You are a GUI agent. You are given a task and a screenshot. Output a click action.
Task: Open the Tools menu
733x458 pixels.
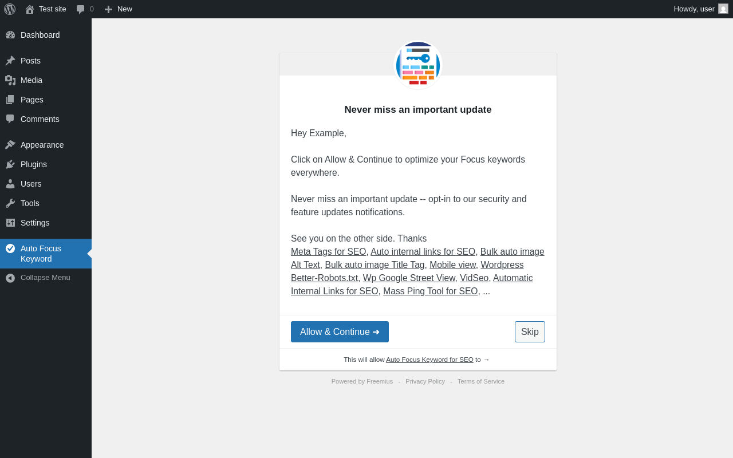[x=46, y=203]
